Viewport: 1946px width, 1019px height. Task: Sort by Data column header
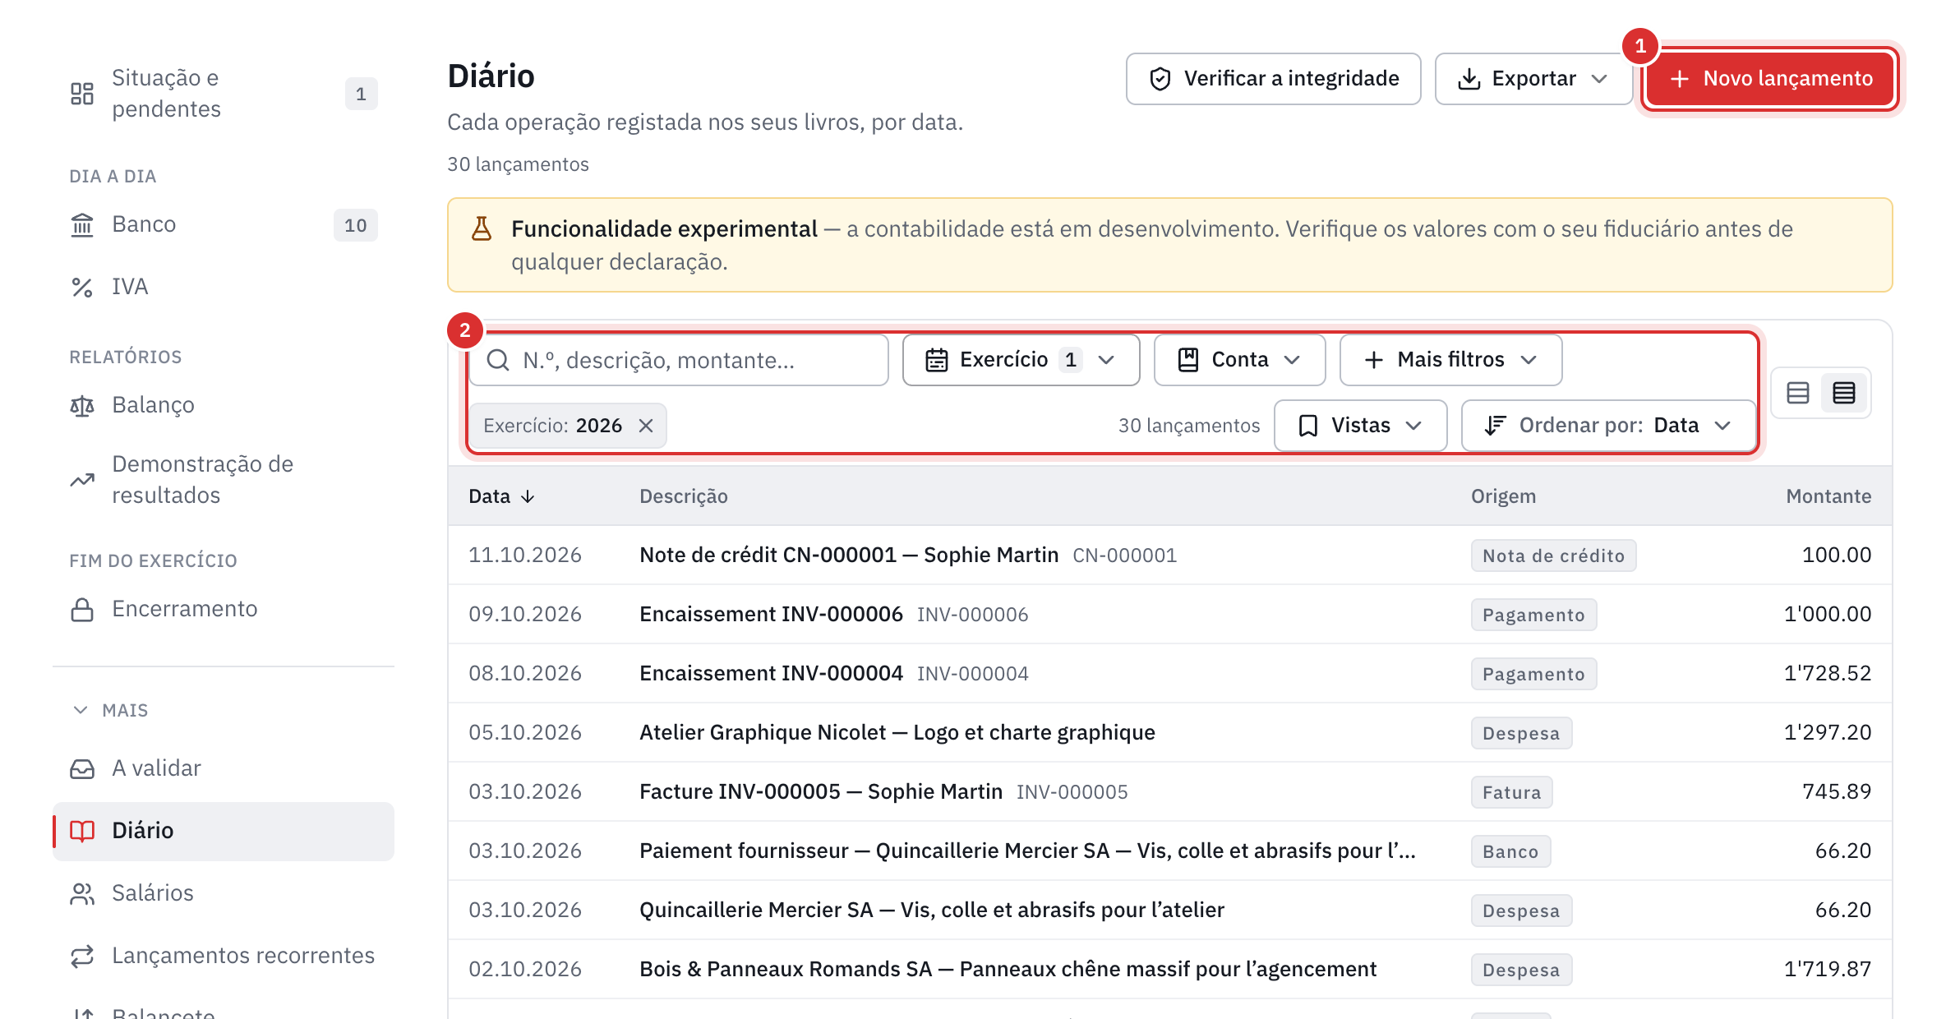click(x=501, y=496)
